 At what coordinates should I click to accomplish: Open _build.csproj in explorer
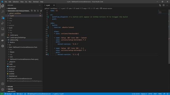(x=24, y=35)
